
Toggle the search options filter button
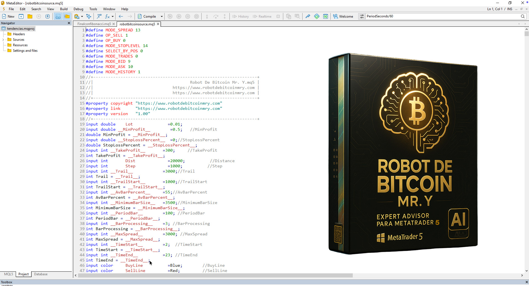(x=362, y=17)
